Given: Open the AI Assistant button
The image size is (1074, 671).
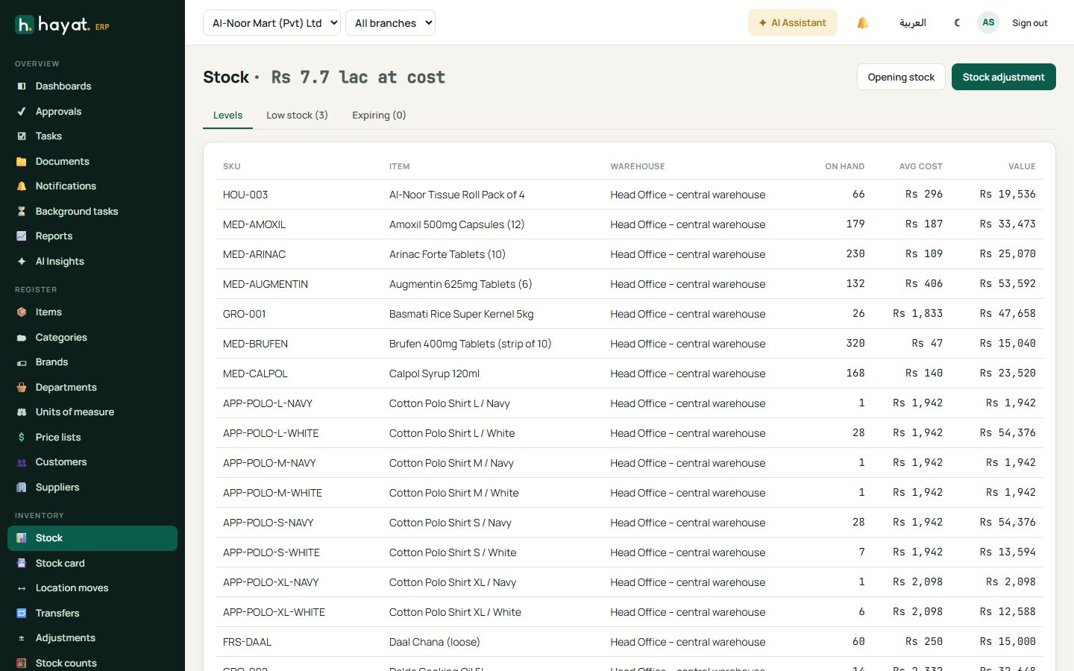Looking at the screenshot, I should pyautogui.click(x=792, y=23).
